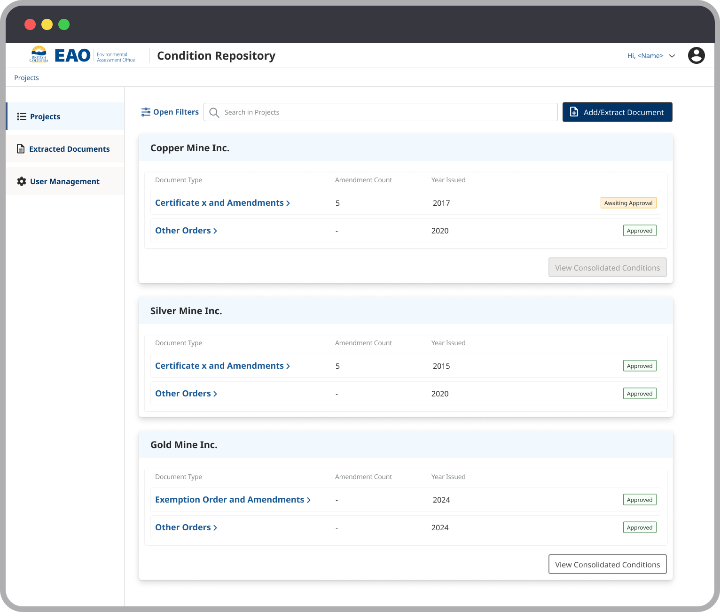Click the Awaiting Approval status badge

628,203
